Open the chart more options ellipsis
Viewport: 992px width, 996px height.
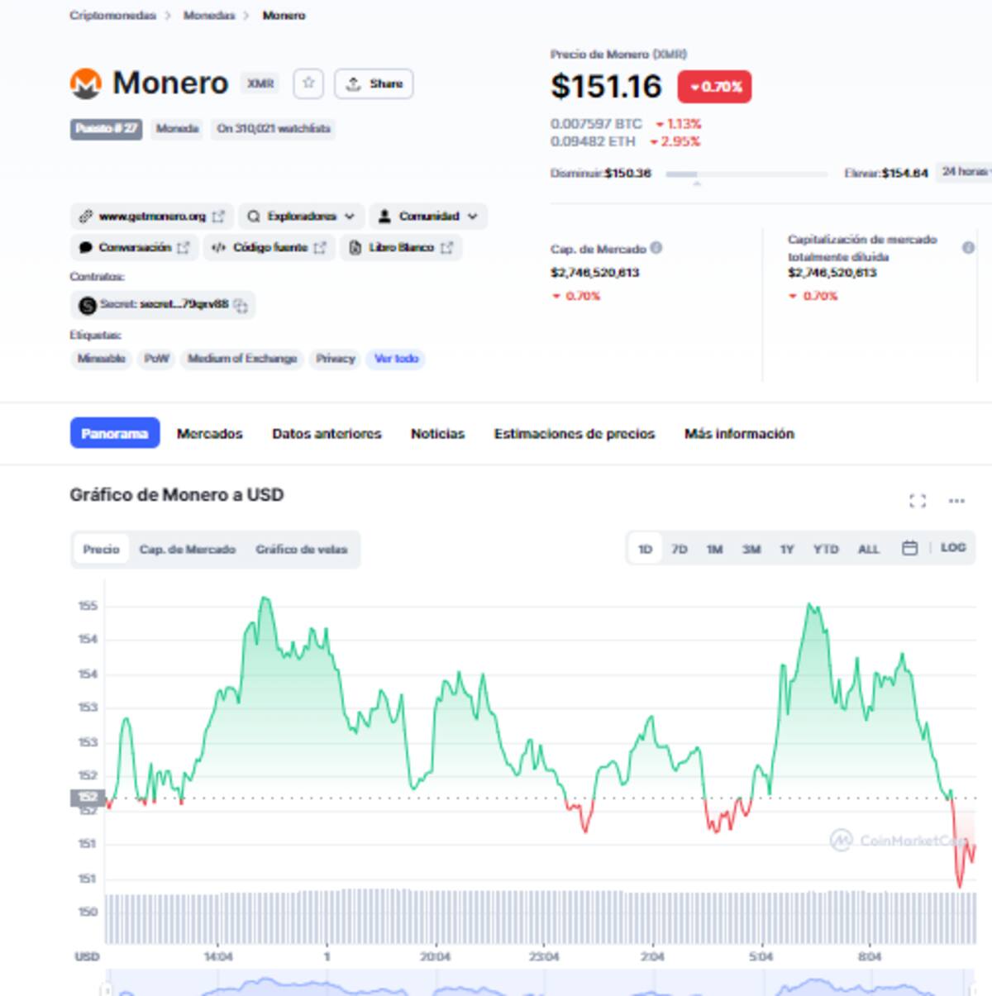pyautogui.click(x=956, y=501)
